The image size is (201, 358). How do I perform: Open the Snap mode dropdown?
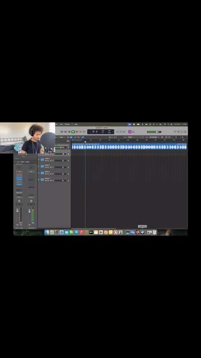[x=136, y=137]
